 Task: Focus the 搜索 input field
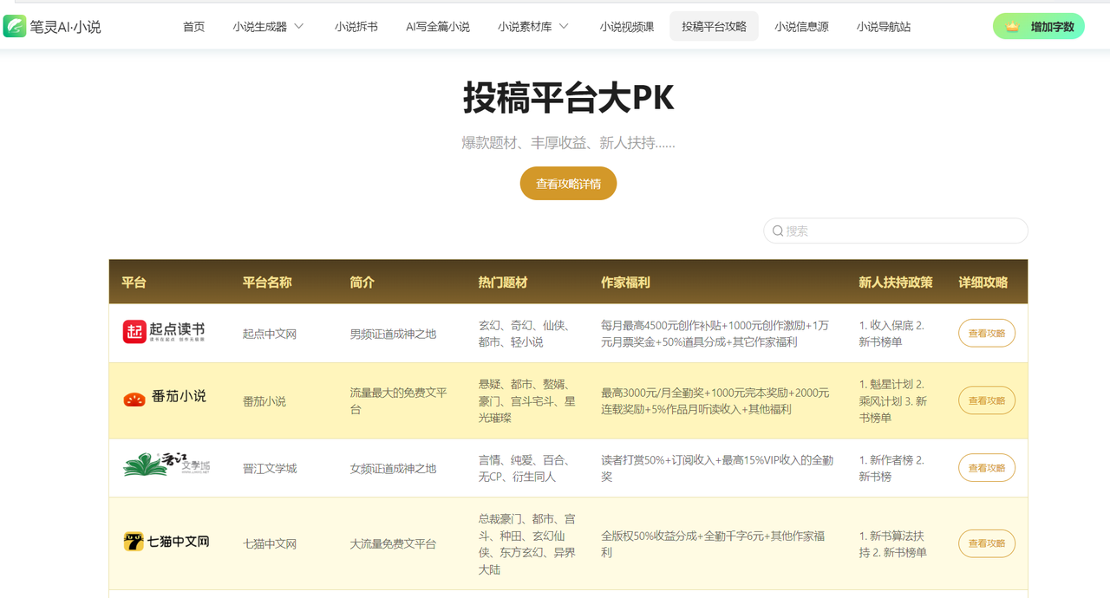tap(896, 231)
